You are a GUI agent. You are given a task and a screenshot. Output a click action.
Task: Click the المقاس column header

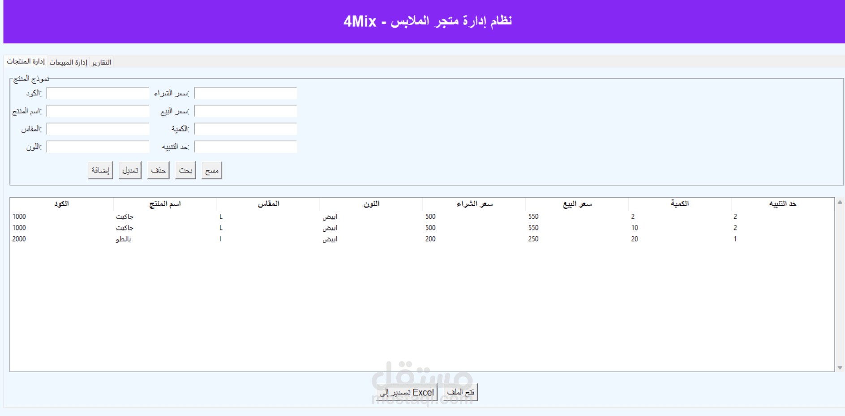tap(268, 204)
